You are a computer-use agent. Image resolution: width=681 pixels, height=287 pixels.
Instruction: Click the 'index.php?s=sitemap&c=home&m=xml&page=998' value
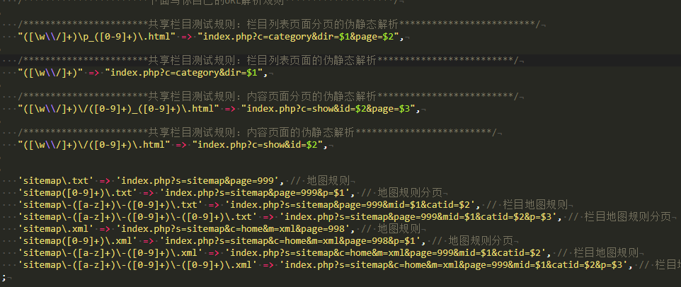coord(233,228)
